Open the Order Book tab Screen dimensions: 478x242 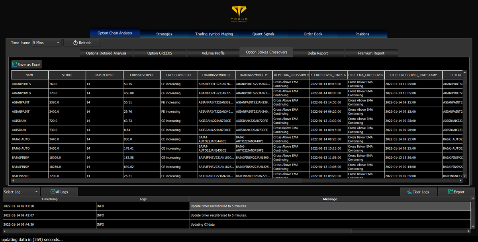coord(313,34)
